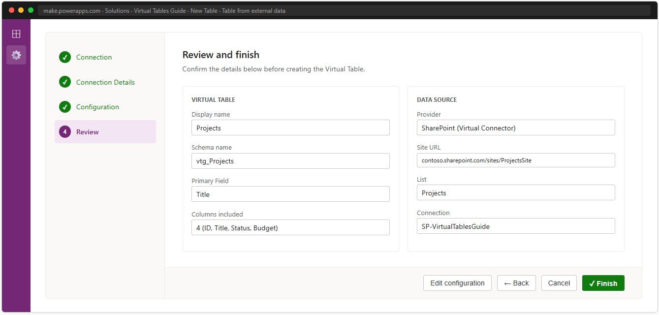Click the red close window button

tap(11, 10)
